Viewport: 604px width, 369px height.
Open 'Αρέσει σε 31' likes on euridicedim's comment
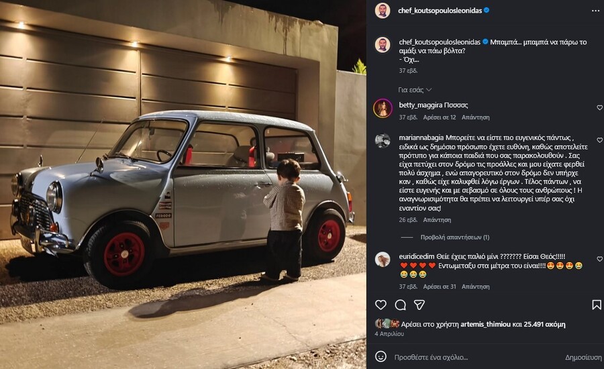pos(440,286)
